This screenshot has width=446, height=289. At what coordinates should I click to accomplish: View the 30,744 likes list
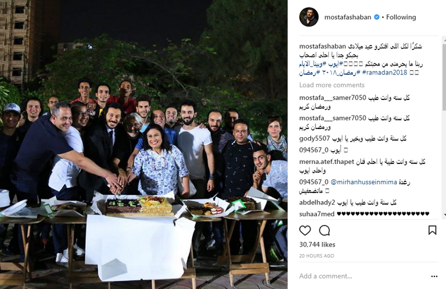click(317, 245)
